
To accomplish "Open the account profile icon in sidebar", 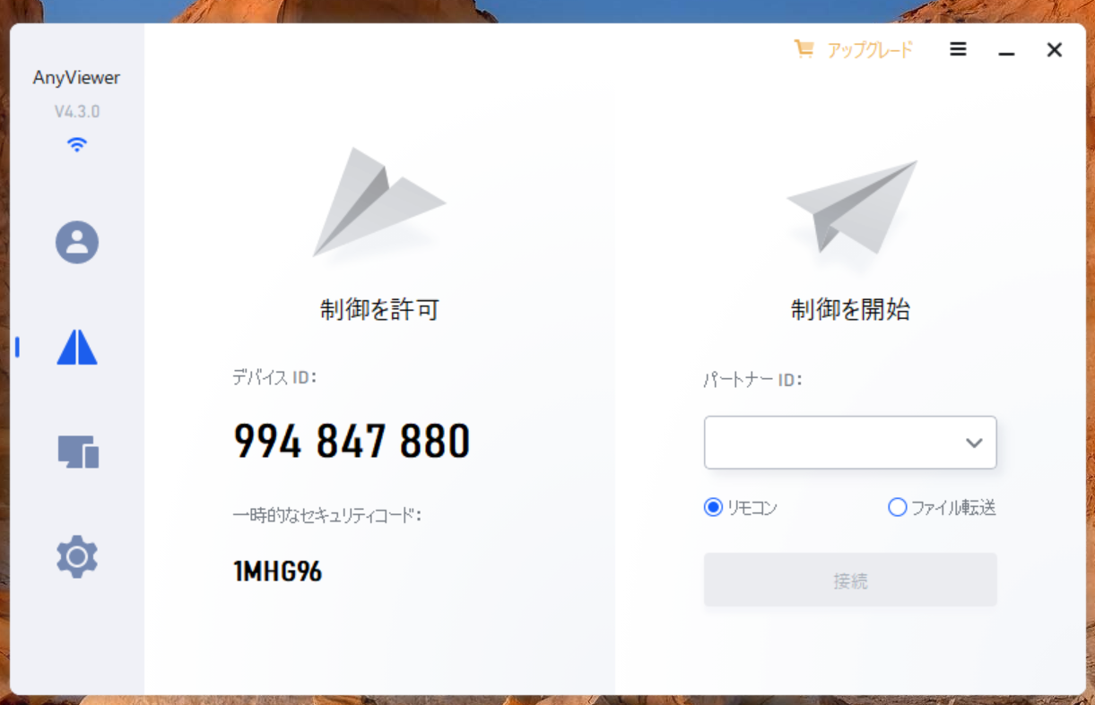I will 77,242.
